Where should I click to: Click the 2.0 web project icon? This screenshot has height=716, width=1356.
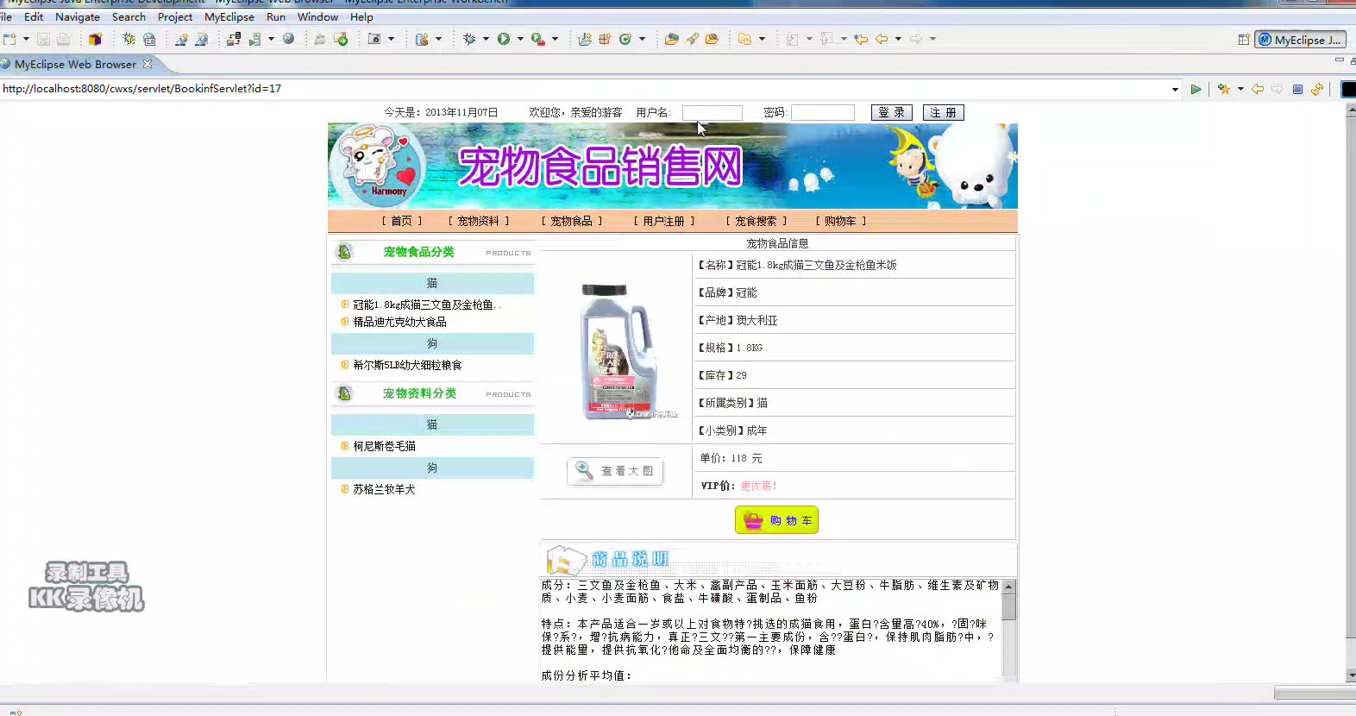pyautogui.click(x=149, y=39)
